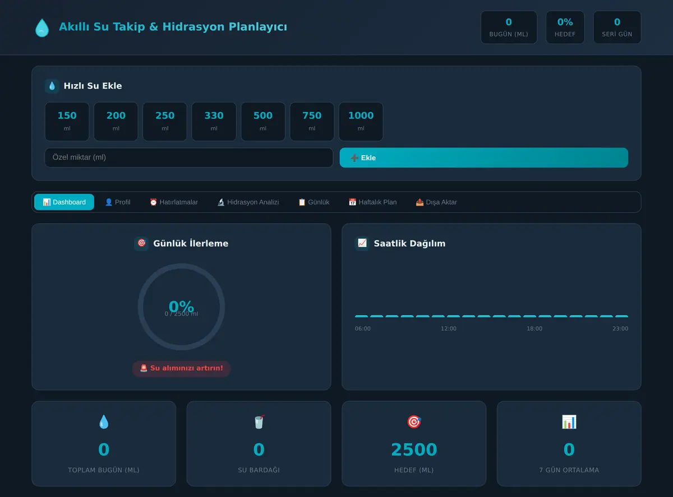Click the water drop logo in header

[x=42, y=27]
